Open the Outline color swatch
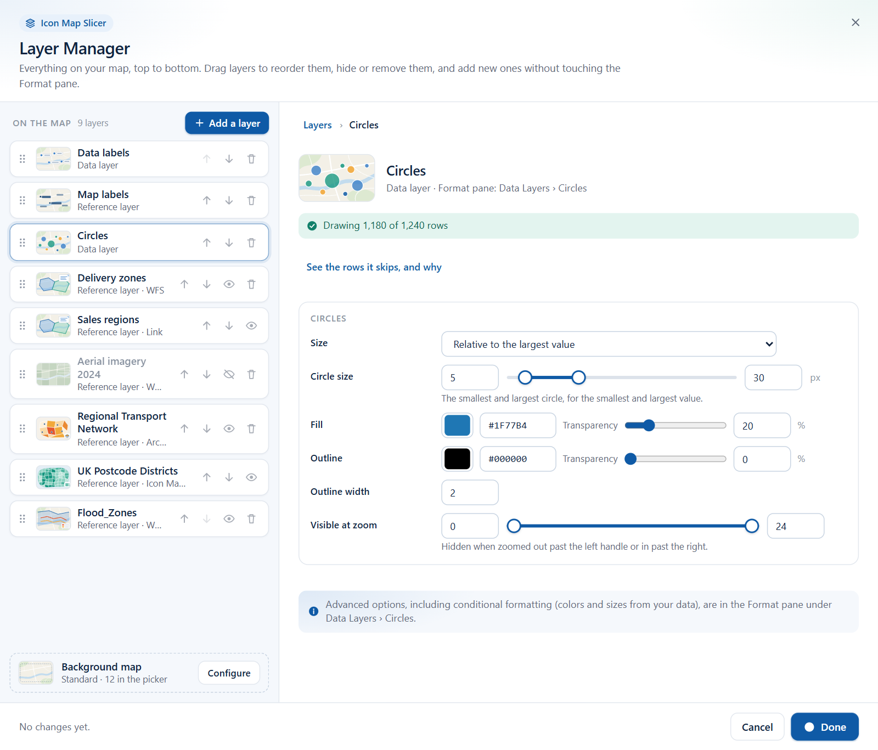The image size is (878, 750). point(457,459)
